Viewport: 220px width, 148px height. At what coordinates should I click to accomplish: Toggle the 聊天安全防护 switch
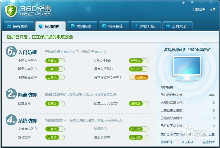(x=55, y=69)
